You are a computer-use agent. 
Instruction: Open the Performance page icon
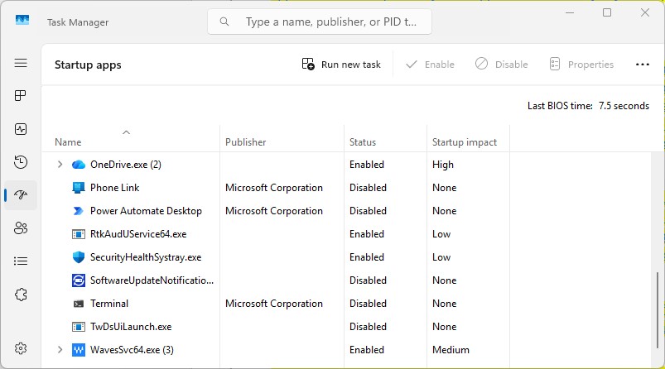(x=21, y=129)
